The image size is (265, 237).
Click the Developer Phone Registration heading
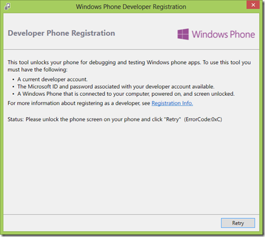pos(61,33)
